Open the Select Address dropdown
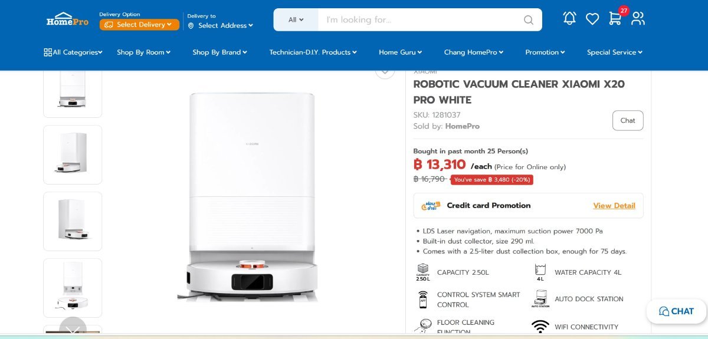Image resolution: width=708 pixels, height=339 pixels. click(x=221, y=25)
